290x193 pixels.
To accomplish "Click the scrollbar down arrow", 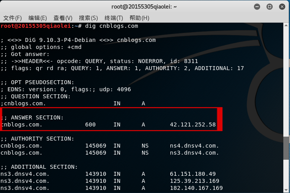I will click(286, 190).
